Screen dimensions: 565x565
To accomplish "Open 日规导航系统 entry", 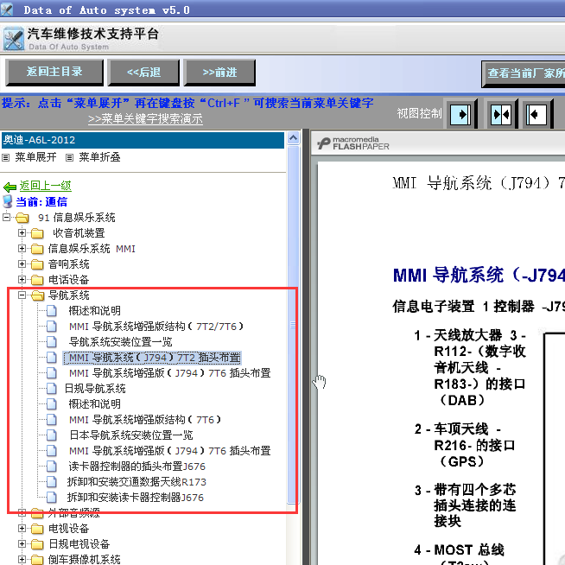I will pos(95,389).
